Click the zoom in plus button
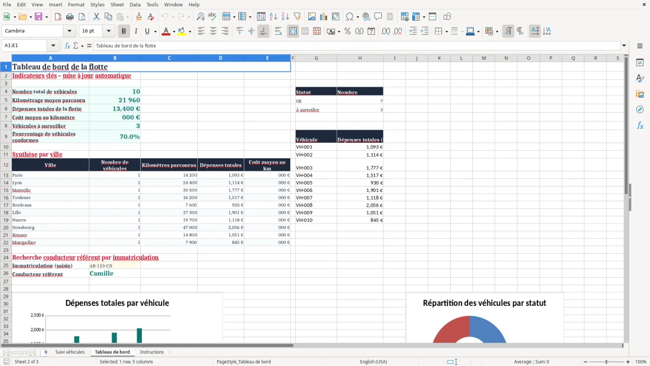The height and width of the screenshot is (366, 650). pyautogui.click(x=628, y=362)
